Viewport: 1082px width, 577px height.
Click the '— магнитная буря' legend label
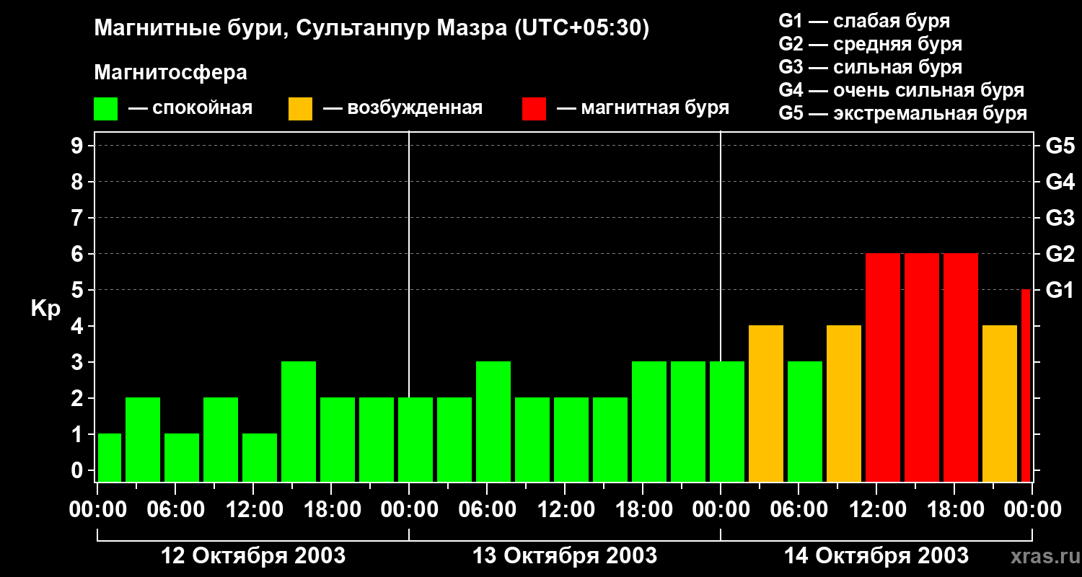(x=643, y=109)
